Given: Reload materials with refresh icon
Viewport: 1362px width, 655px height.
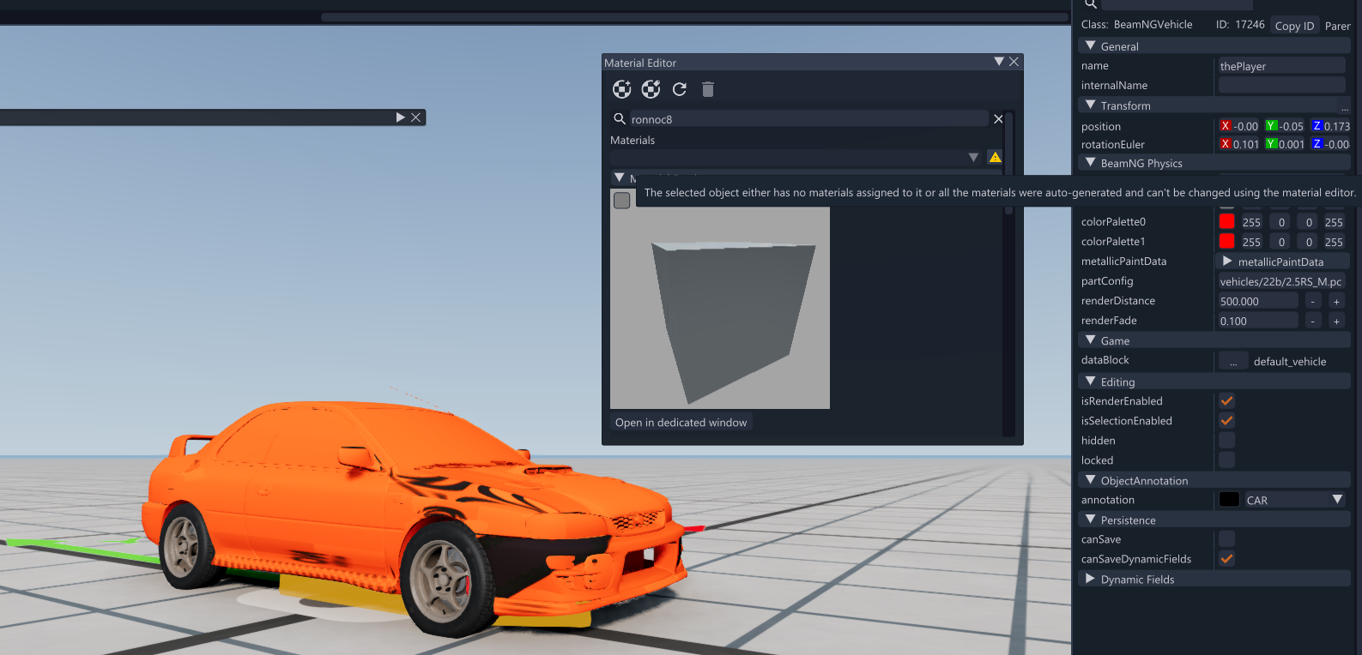Looking at the screenshot, I should [680, 89].
